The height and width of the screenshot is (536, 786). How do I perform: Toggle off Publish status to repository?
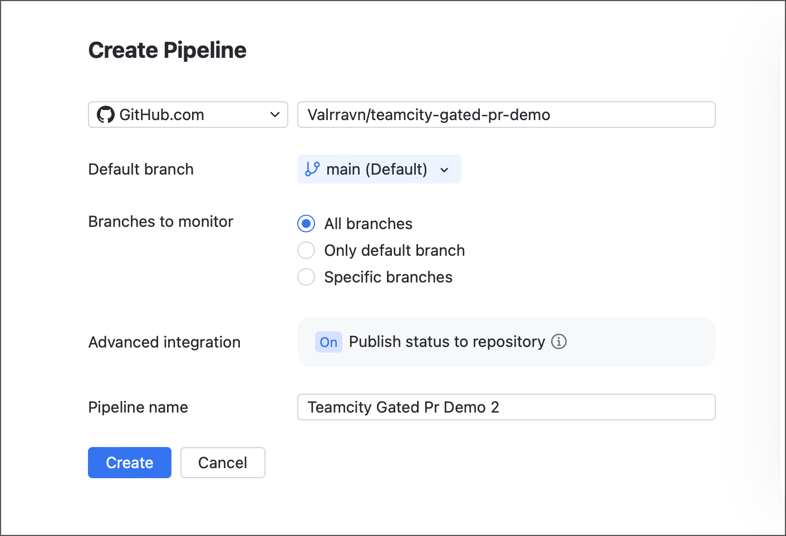coord(328,342)
